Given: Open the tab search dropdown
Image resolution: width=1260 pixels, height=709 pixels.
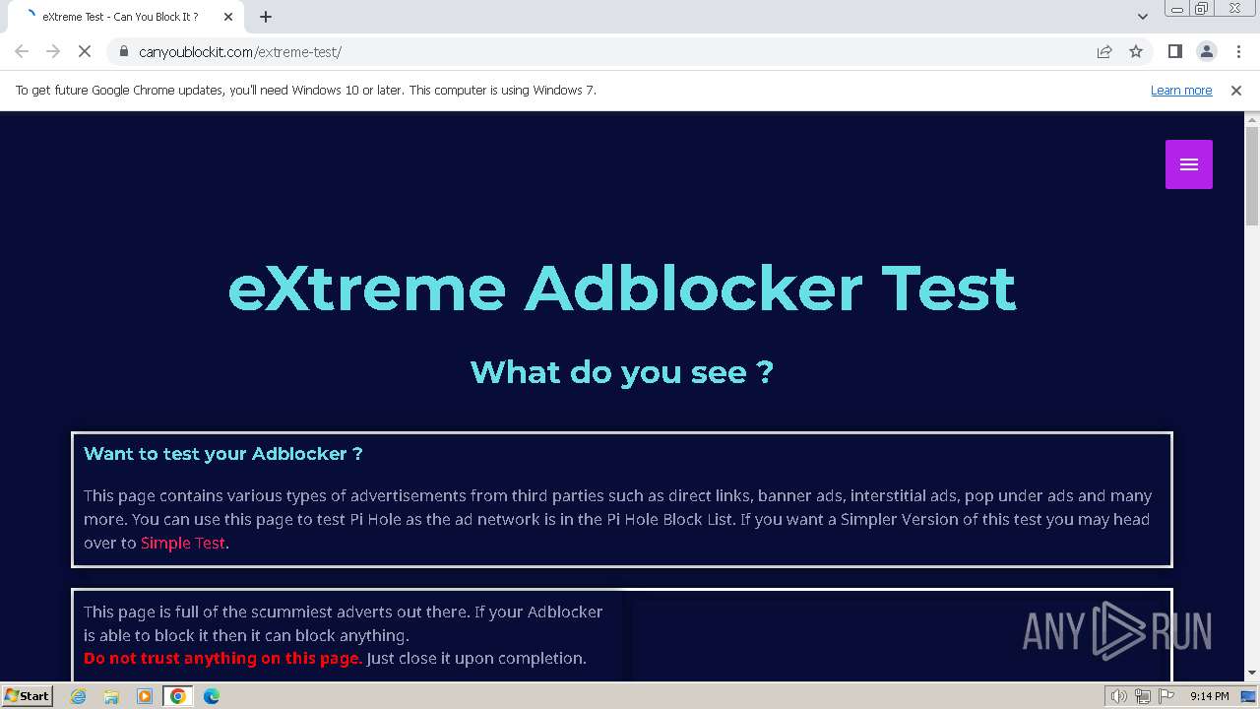Looking at the screenshot, I should point(1143,17).
